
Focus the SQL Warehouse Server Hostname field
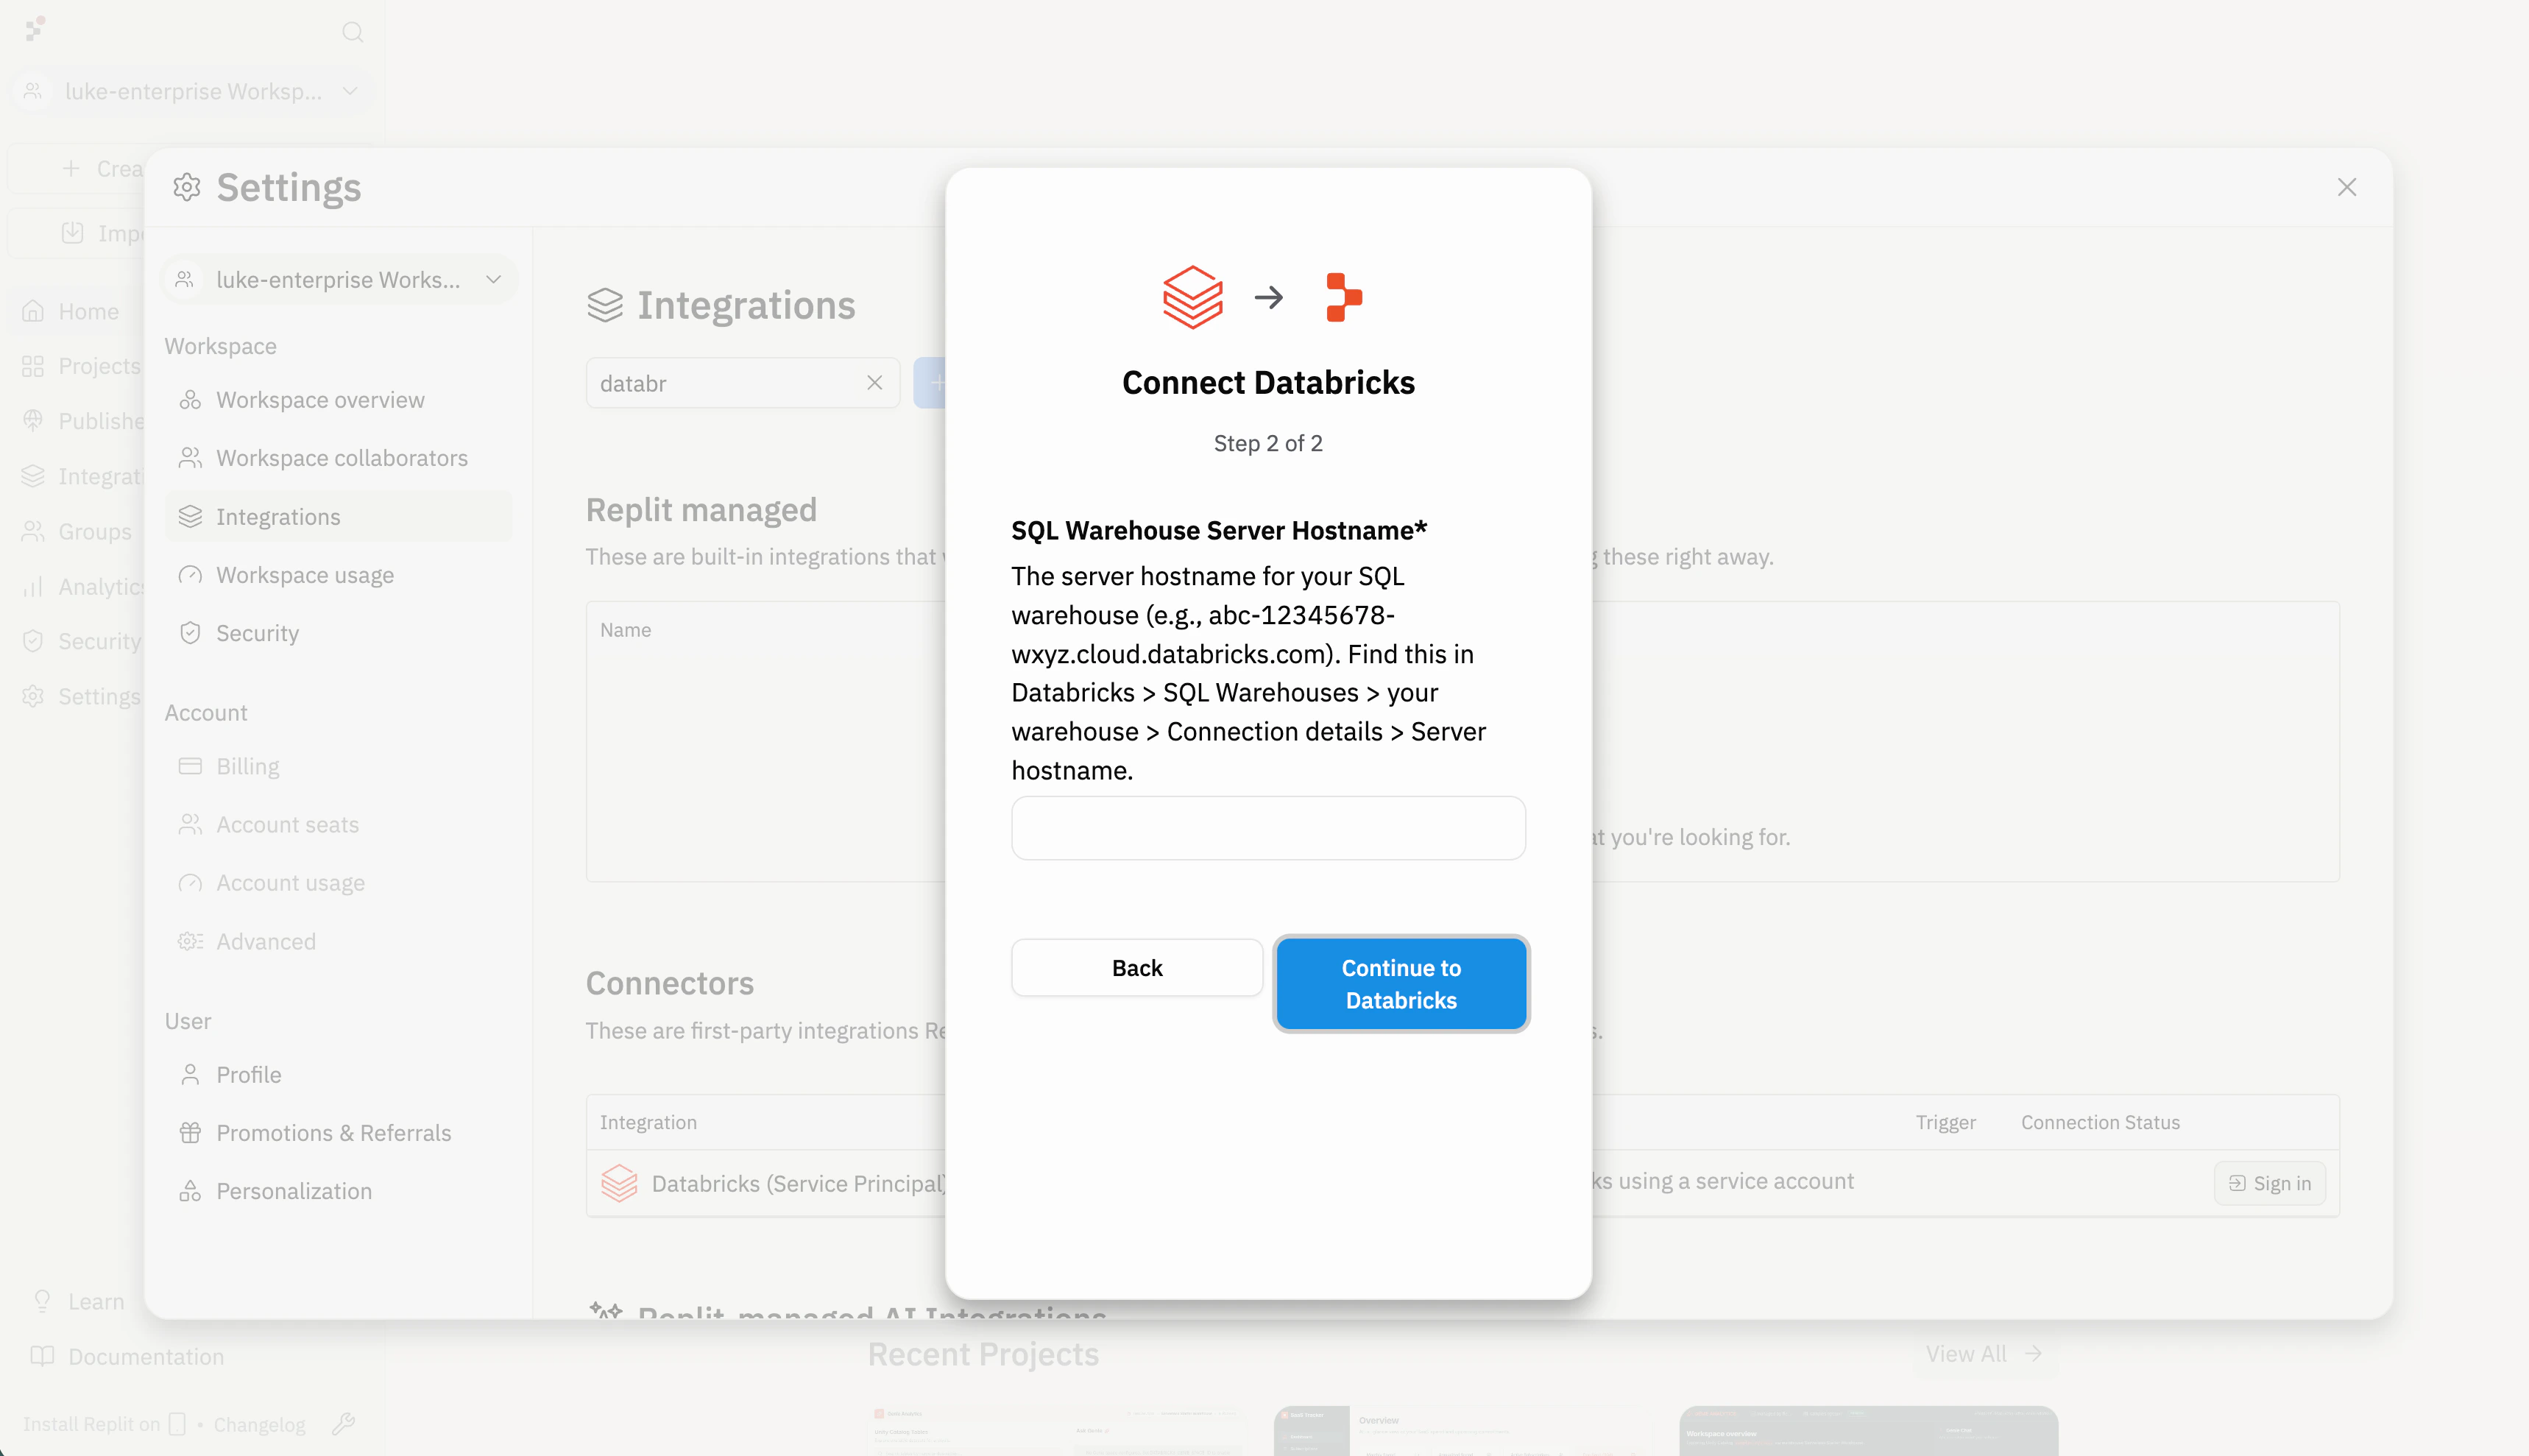[x=1267, y=828]
